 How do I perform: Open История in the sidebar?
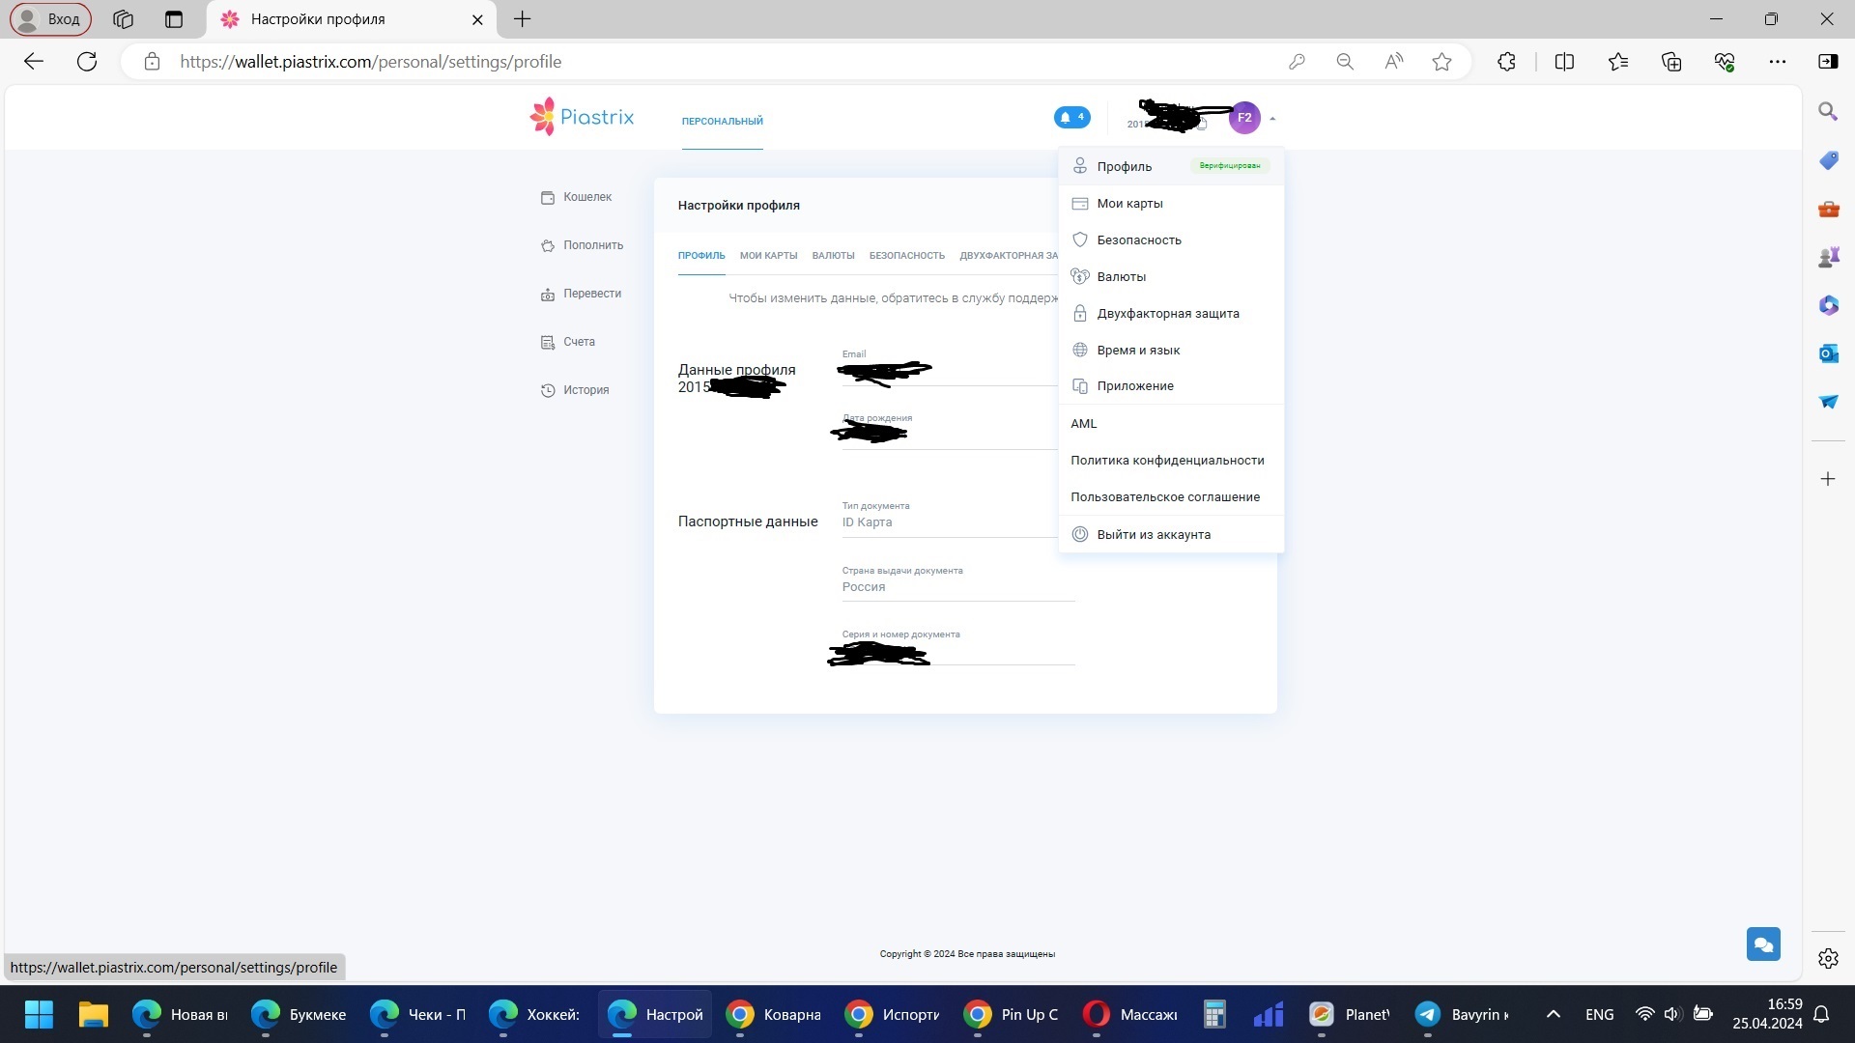(575, 390)
